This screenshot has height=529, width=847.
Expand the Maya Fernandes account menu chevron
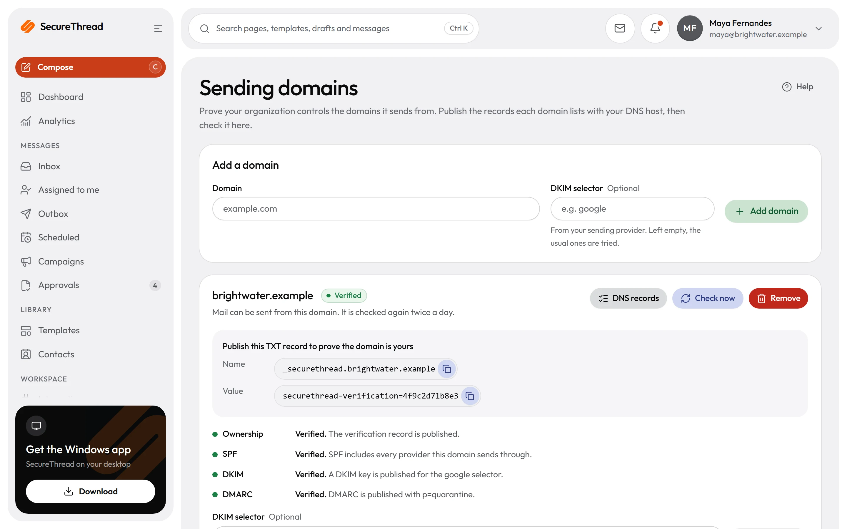coord(818,29)
